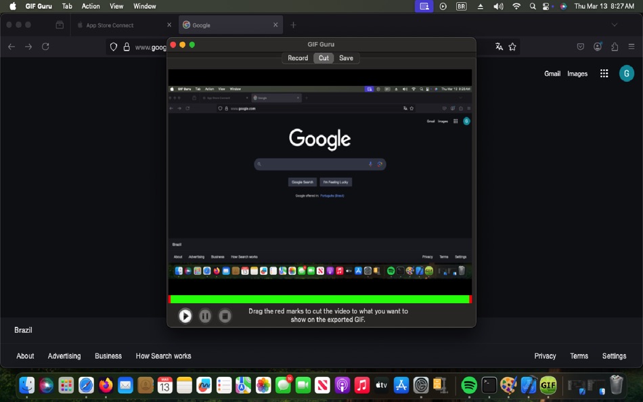Open the Tab menu in menu bar
Viewport: 643px width, 402px height.
coord(67,6)
